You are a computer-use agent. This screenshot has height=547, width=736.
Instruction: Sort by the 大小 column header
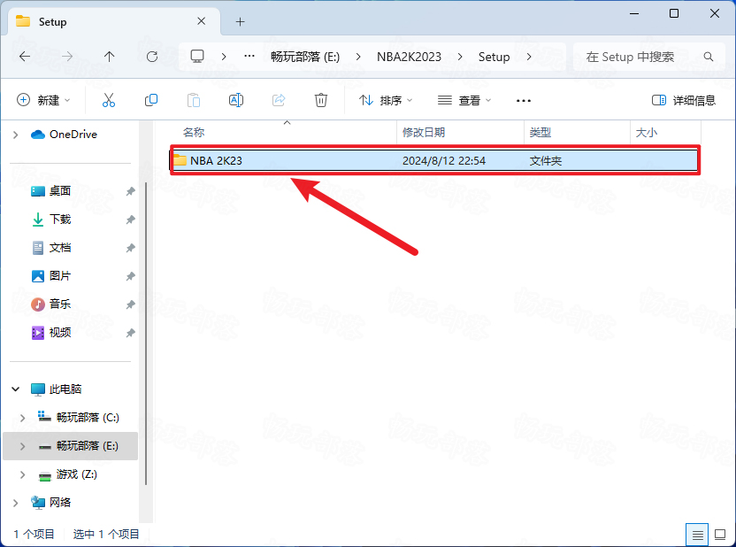tap(665, 133)
